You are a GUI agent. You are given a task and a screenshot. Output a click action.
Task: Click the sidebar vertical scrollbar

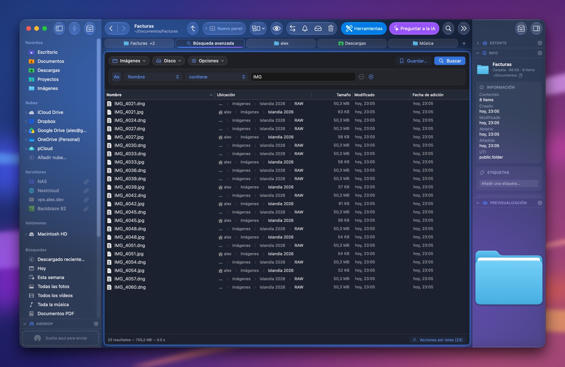coord(99,138)
